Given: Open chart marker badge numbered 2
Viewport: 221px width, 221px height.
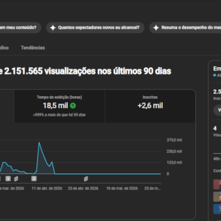Looking at the screenshot, I should (x=34, y=178).
